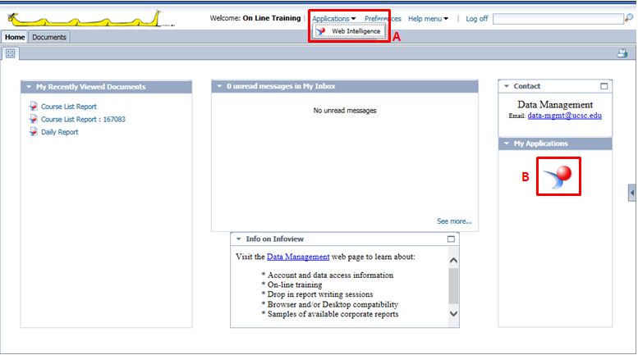Launch Web Intelligence from My Applications icon
Image resolution: width=638 pixels, height=355 pixels.
click(x=558, y=177)
